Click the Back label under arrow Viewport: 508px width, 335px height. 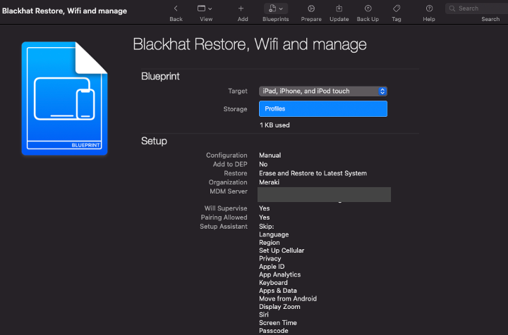pos(176,19)
